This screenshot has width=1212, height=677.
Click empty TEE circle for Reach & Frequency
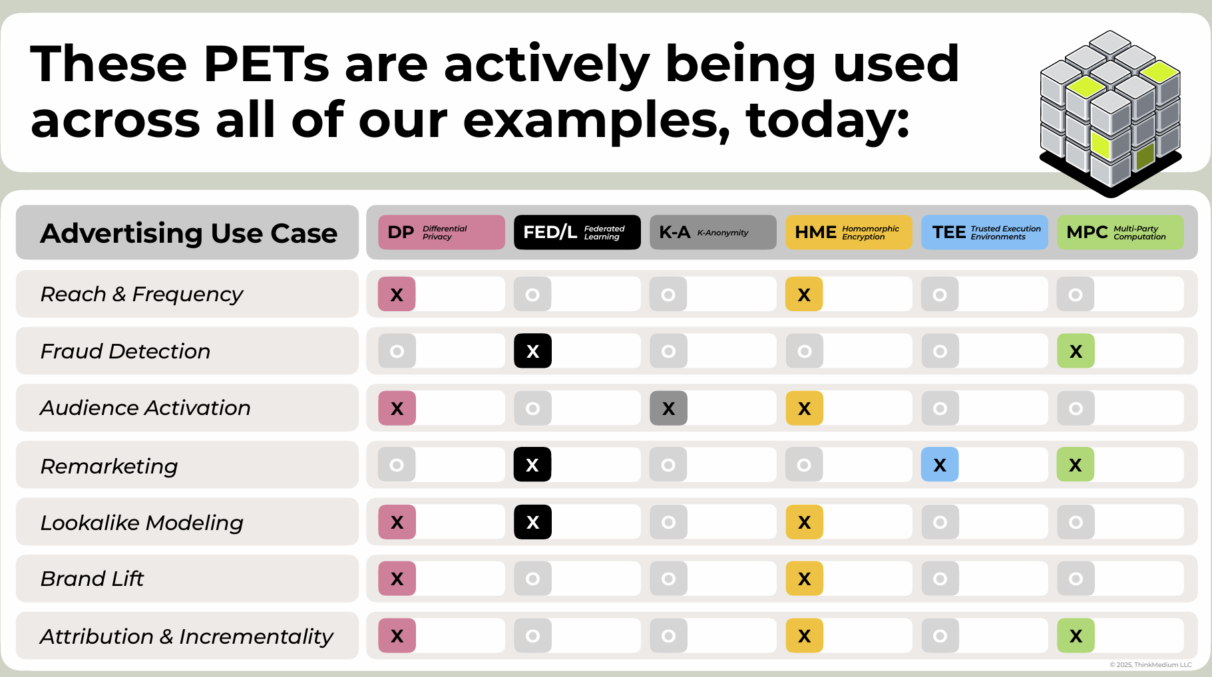pos(940,294)
